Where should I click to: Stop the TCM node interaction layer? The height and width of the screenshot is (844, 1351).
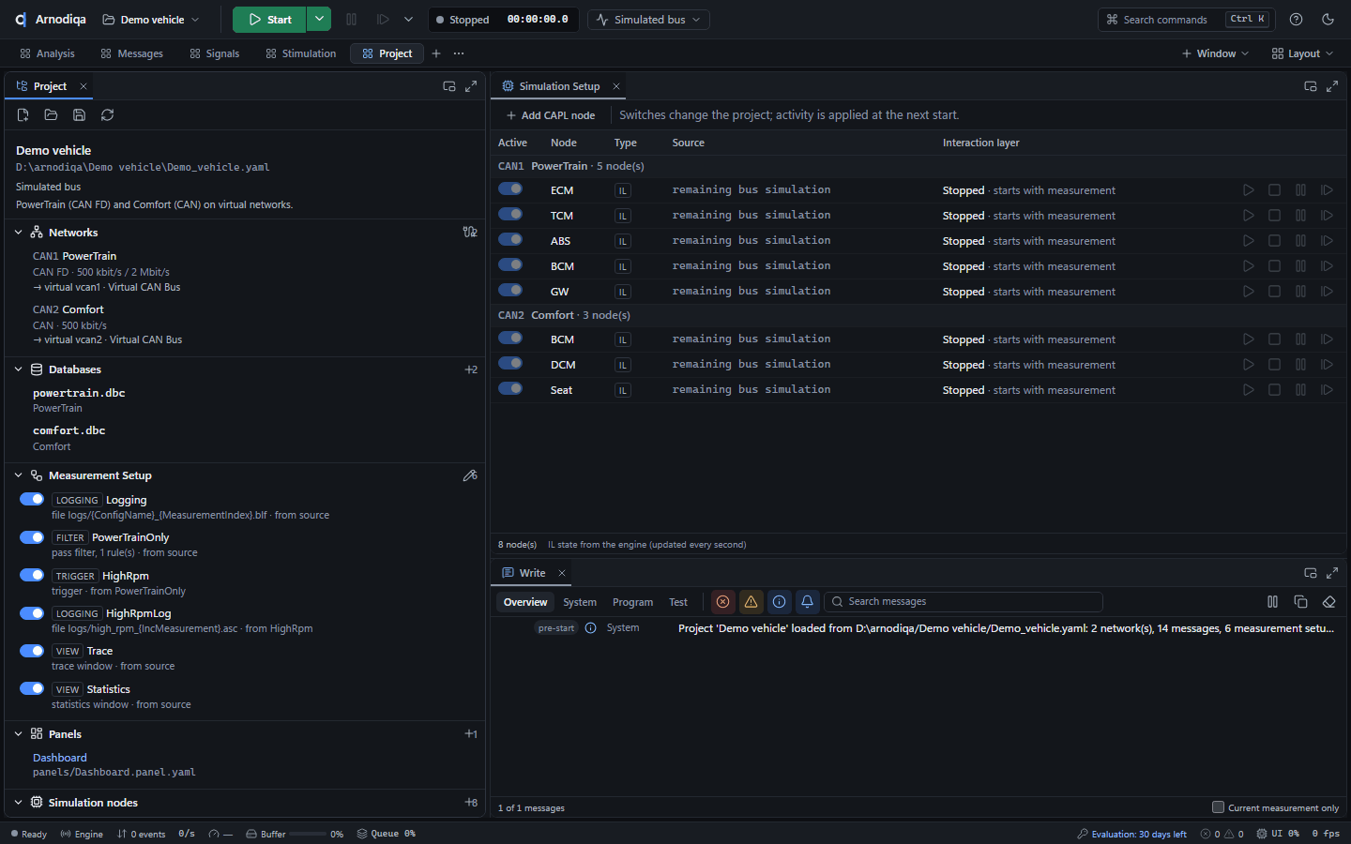(1275, 216)
